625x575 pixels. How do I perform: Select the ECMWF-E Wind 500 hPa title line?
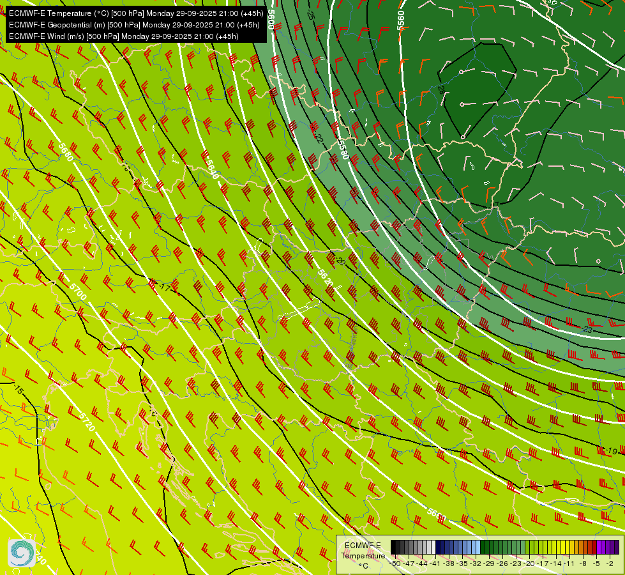[124, 36]
